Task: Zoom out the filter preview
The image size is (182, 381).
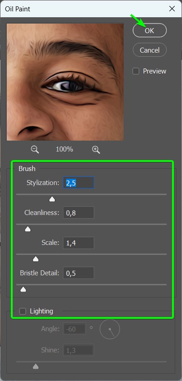Action: [x=35, y=150]
